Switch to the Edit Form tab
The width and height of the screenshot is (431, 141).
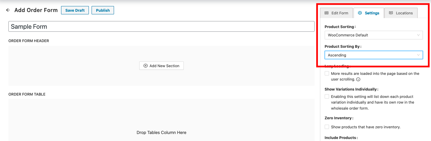[x=336, y=13]
